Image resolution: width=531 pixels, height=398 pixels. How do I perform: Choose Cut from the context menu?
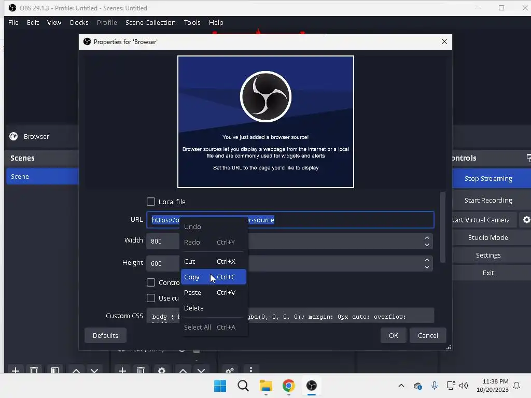click(213, 261)
